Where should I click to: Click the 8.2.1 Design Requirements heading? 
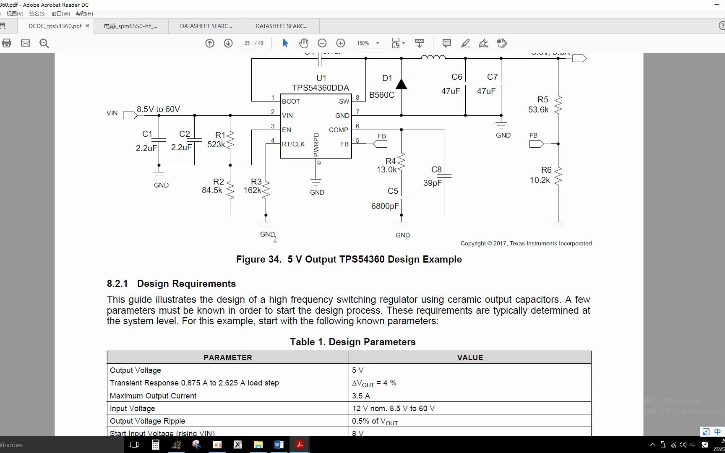(x=171, y=284)
